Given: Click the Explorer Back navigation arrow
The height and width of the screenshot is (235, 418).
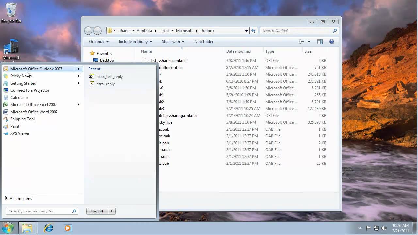Looking at the screenshot, I should 88,31.
